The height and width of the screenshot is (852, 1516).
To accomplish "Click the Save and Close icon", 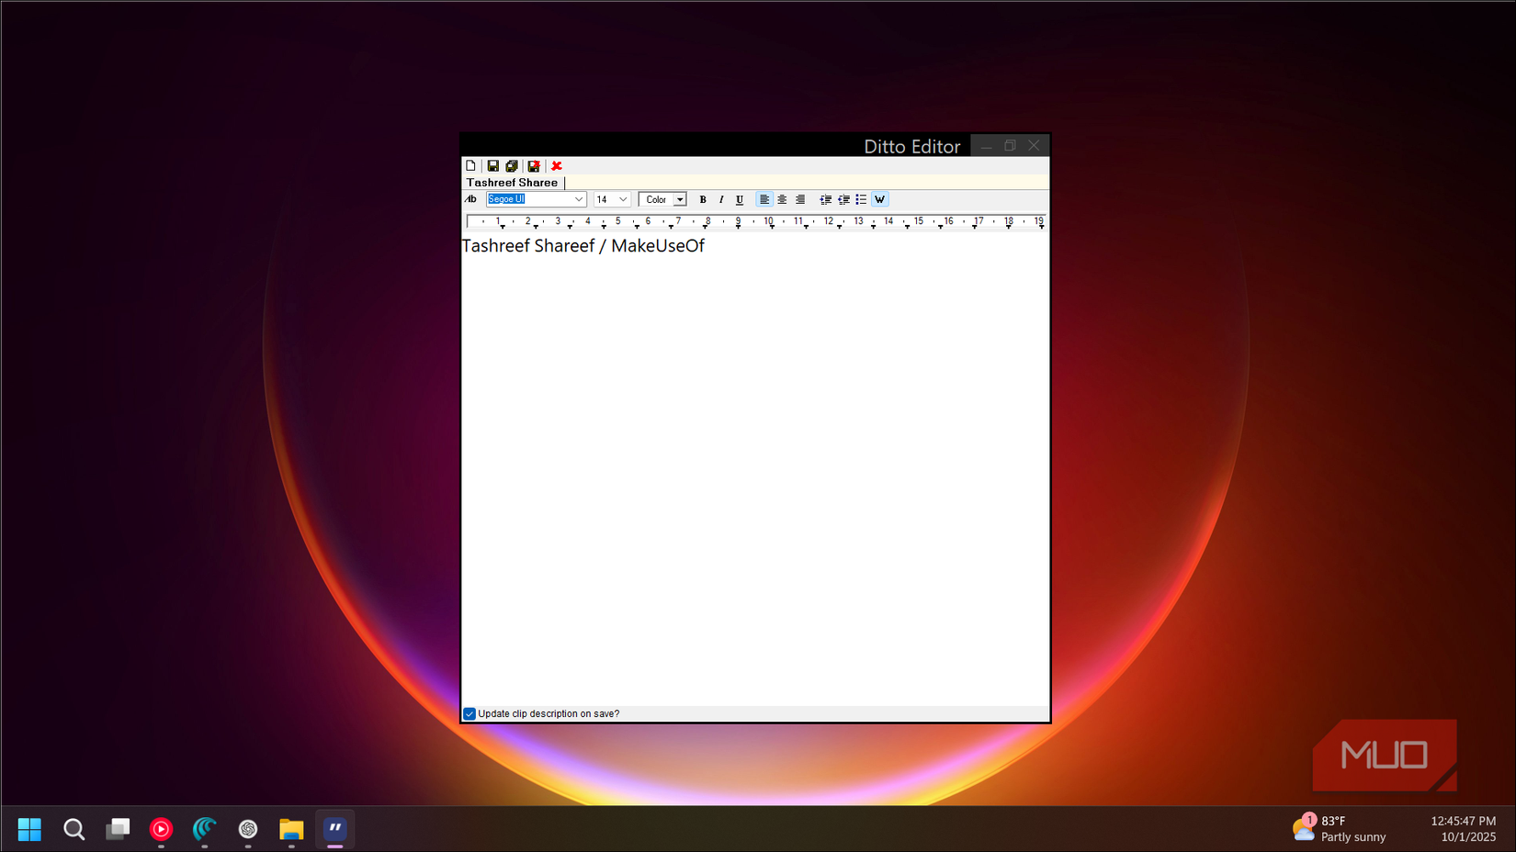I will pos(534,166).
